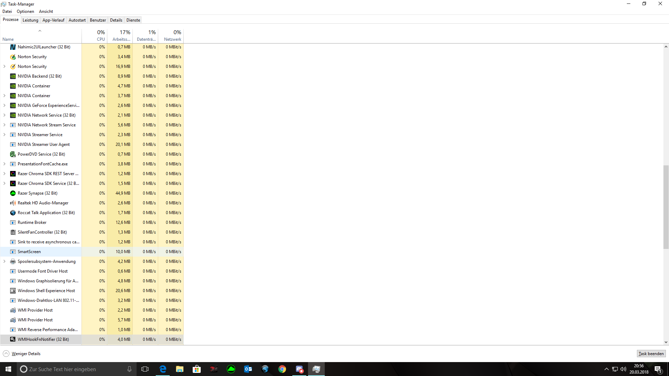The image size is (669, 376).
Task: Expand the PresentationFontCache.exe entry
Action: 5,164
